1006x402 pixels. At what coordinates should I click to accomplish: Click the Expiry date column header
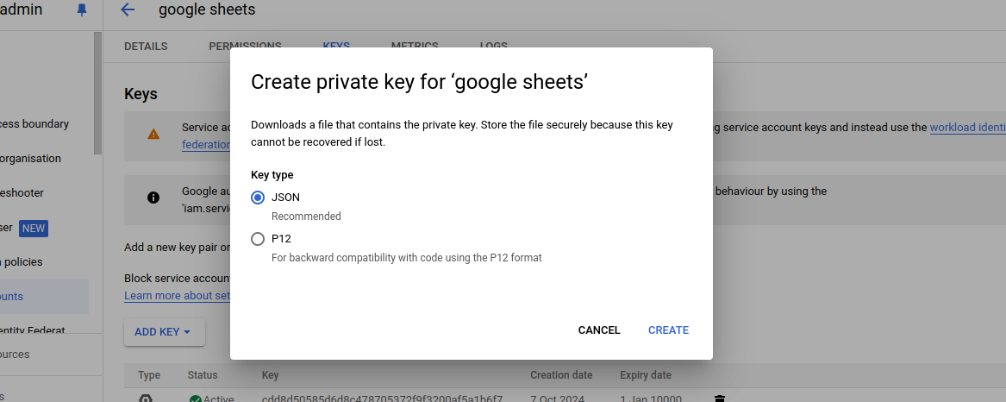point(646,375)
